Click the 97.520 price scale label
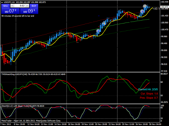Screen dimensions: 169x126 click(165, 71)
